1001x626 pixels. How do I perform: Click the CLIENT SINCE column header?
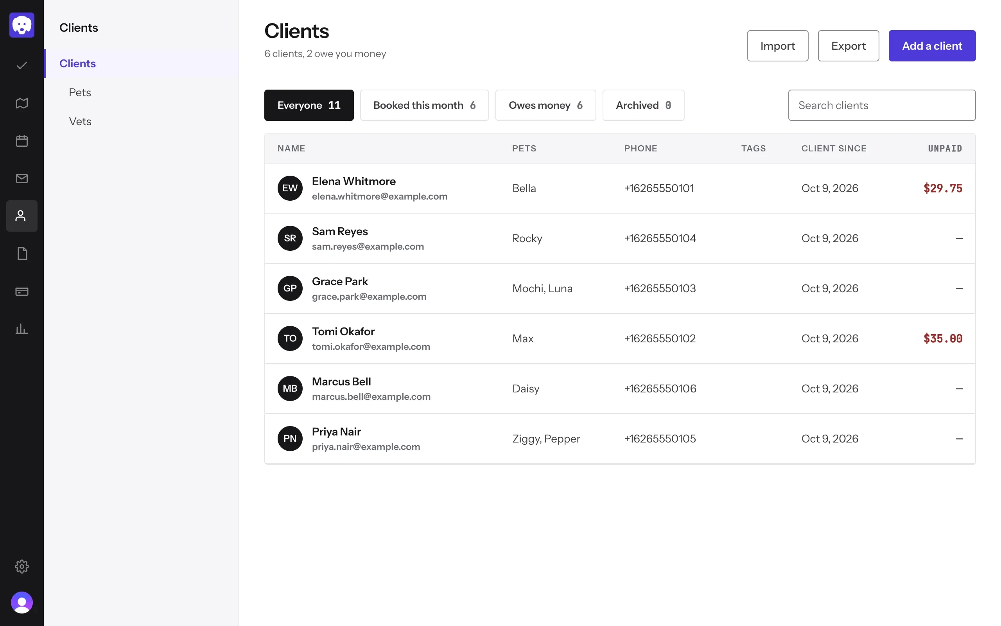834,149
